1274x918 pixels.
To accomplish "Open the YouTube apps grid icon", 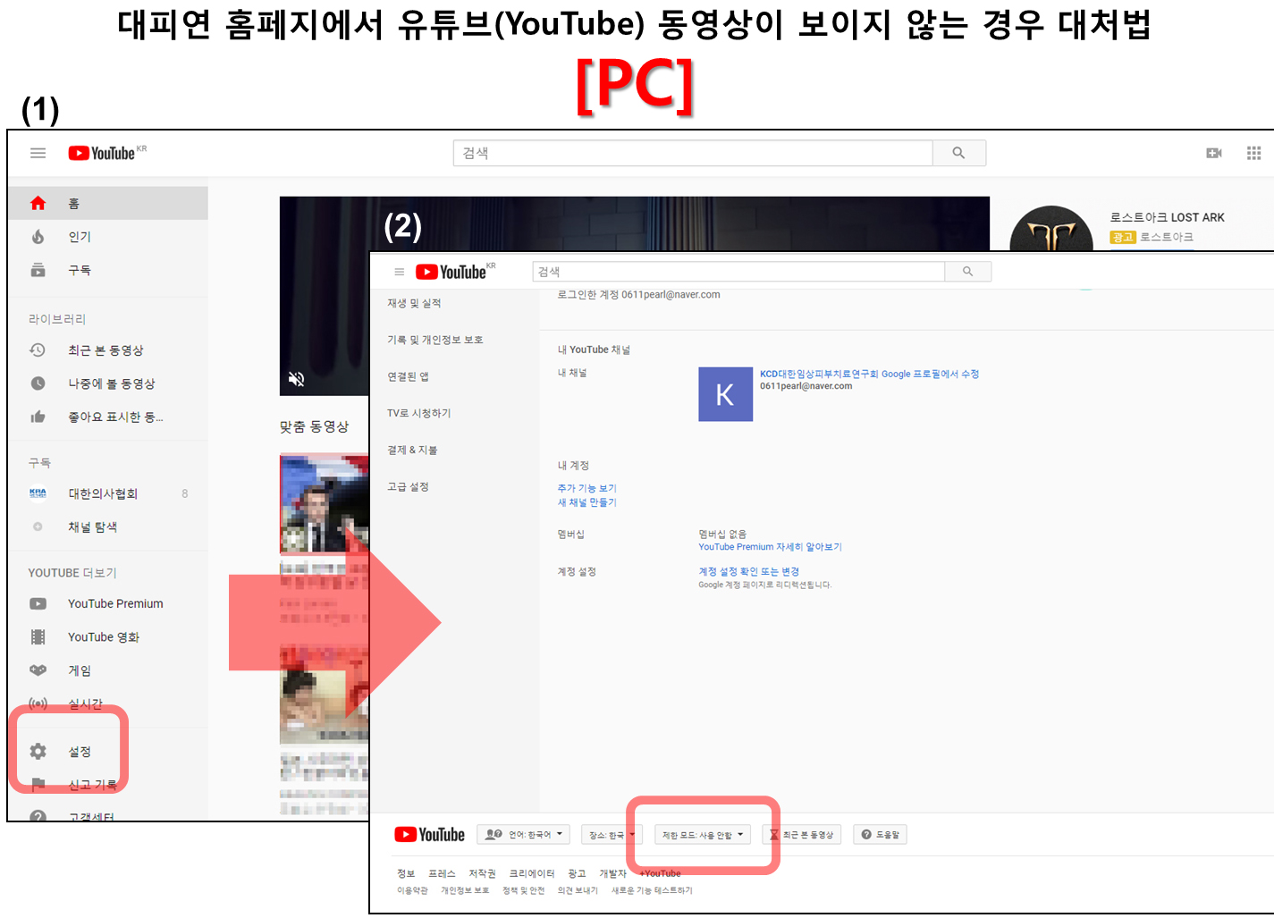I will pyautogui.click(x=1253, y=153).
